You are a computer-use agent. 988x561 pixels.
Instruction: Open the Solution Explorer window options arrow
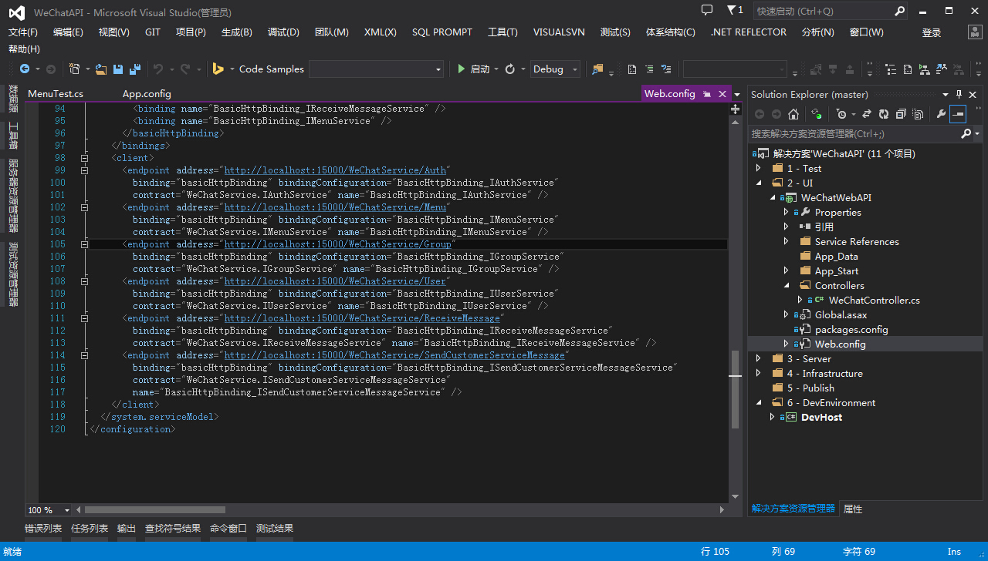coord(947,94)
